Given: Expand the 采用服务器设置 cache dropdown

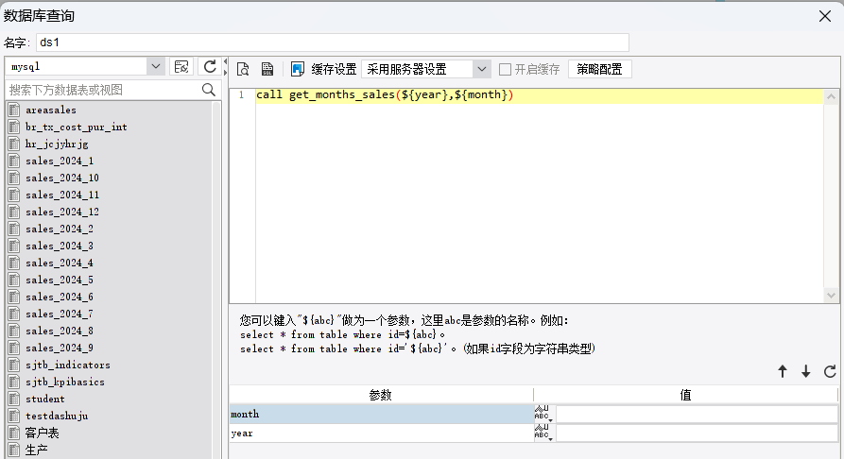Looking at the screenshot, I should (x=482, y=69).
